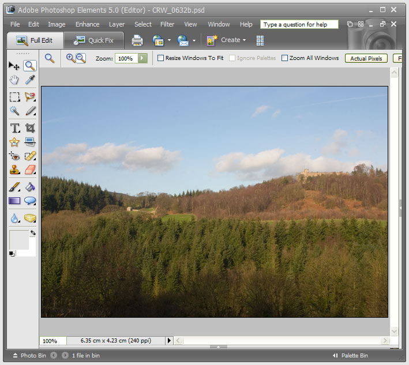Viewport: 409px width, 365px height.
Task: Click the Zoom In magnifier button
Action: [70, 58]
